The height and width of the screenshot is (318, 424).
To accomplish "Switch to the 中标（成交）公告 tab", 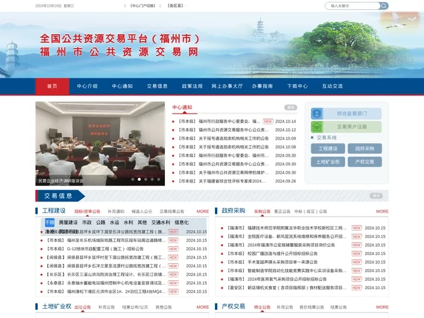I will [310, 211].
